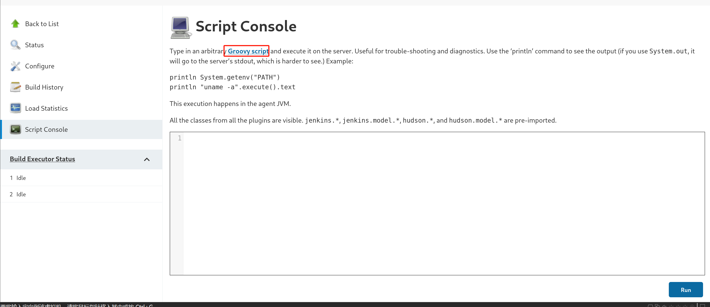Click the jenkins.model.* code text
This screenshot has width=710, height=307.
pos(371,120)
